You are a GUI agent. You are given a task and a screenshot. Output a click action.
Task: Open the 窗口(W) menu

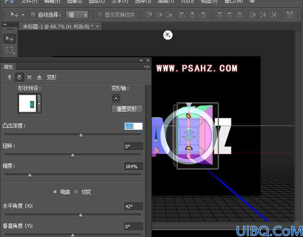[233, 2]
